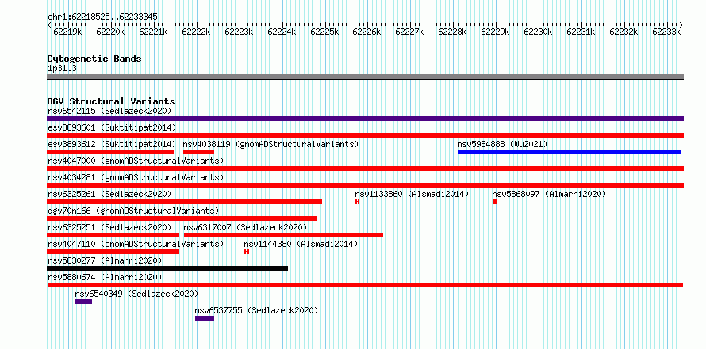Click the red esv3893601 variant bar
The width and height of the screenshot is (706, 349).
coord(365,135)
